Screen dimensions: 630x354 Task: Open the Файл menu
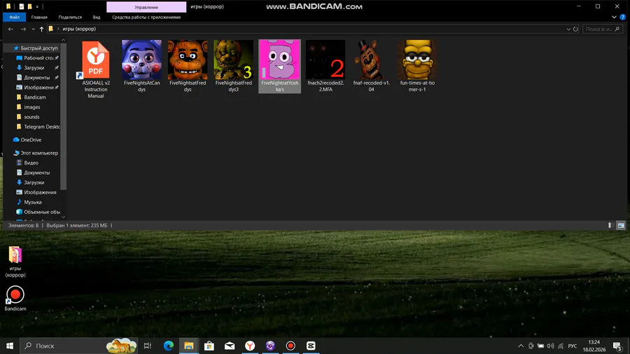coord(15,17)
